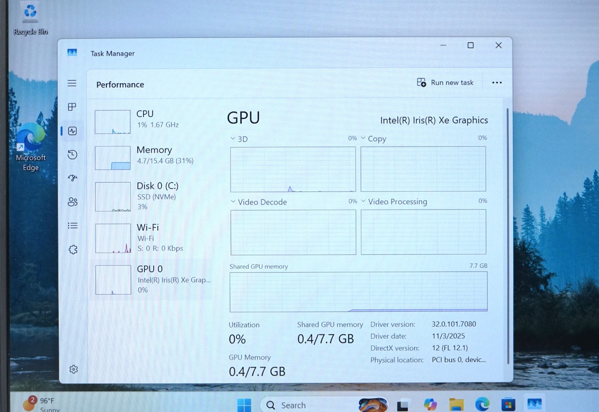Open File Explorer from the taskbar
This screenshot has height=412, width=599.
click(x=456, y=405)
